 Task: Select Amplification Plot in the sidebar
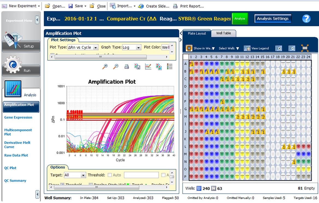pyautogui.click(x=21, y=107)
